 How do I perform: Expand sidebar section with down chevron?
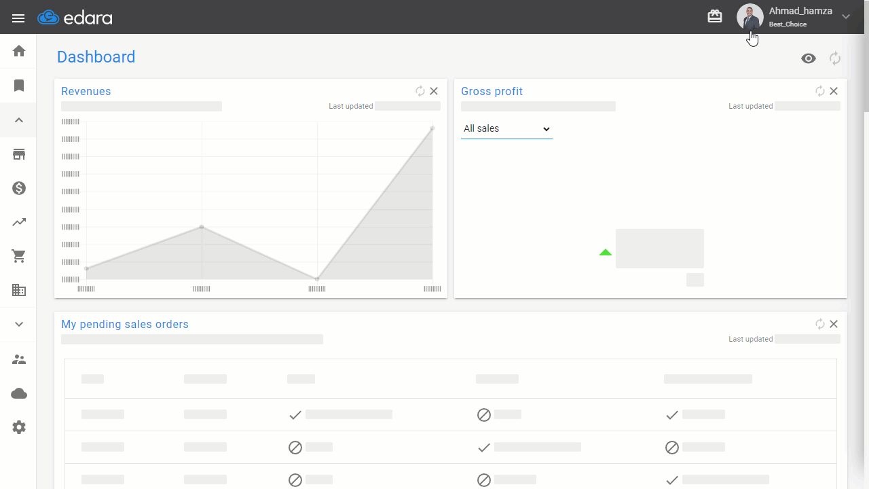tap(19, 324)
